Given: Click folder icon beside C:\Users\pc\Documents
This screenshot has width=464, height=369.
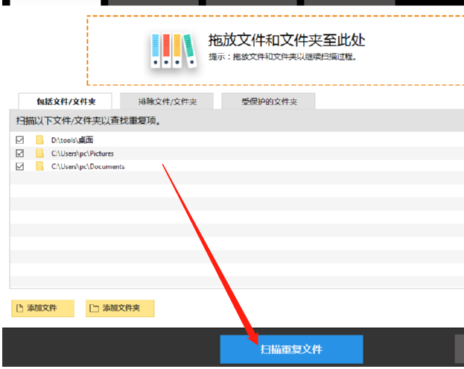Looking at the screenshot, I should coord(39,166).
